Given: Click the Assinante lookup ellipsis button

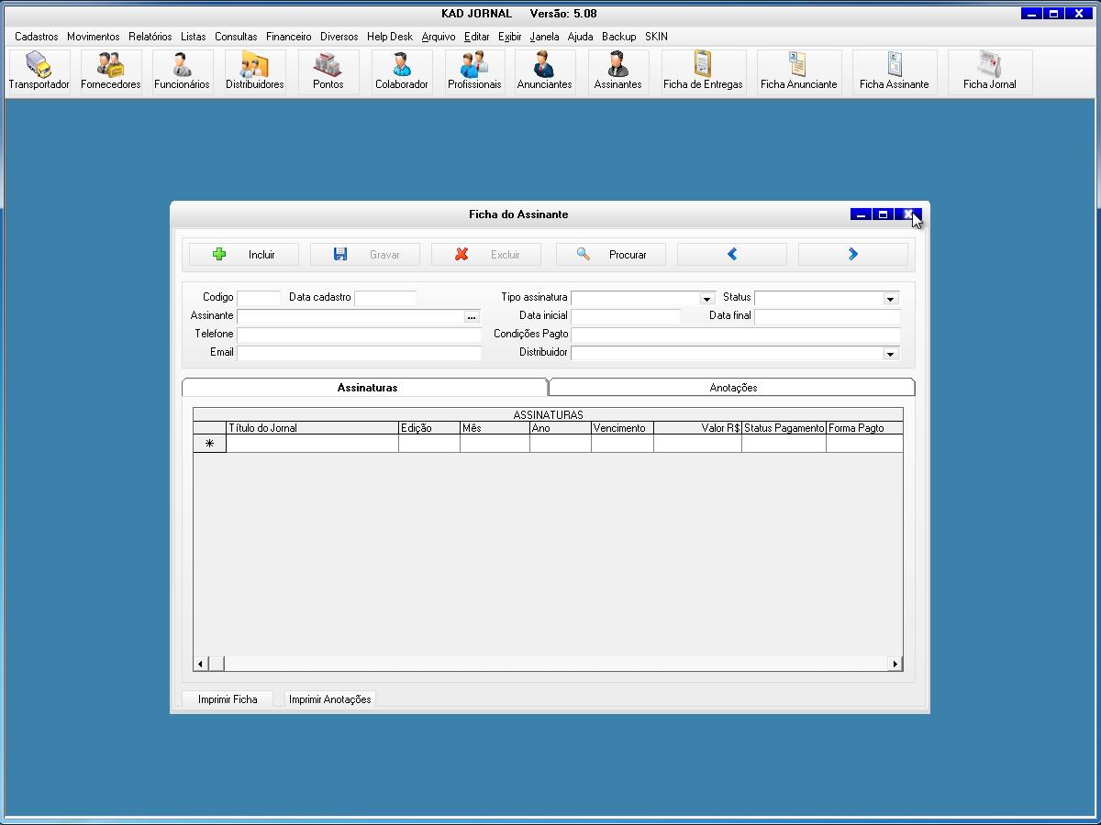Looking at the screenshot, I should [472, 317].
